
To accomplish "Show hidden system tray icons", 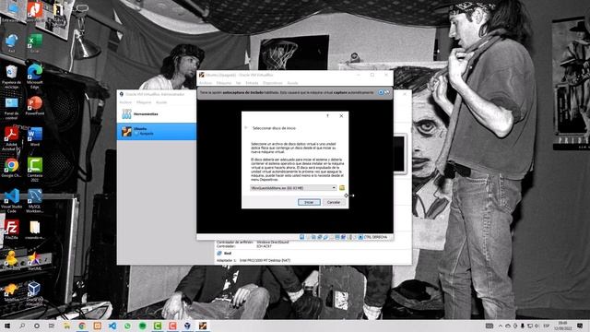I will pyautogui.click(x=501, y=326).
